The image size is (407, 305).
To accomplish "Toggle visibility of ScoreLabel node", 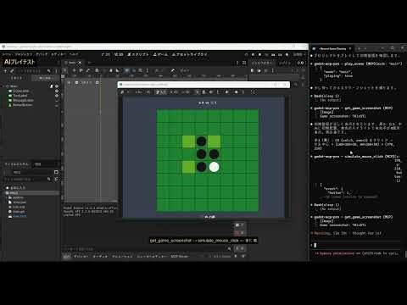I will coord(57,91).
